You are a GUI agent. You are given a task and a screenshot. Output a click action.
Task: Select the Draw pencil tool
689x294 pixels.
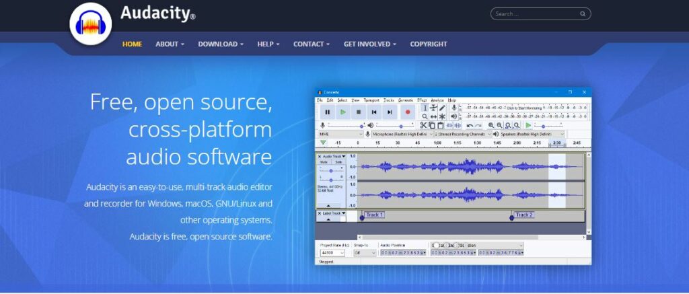(442, 108)
